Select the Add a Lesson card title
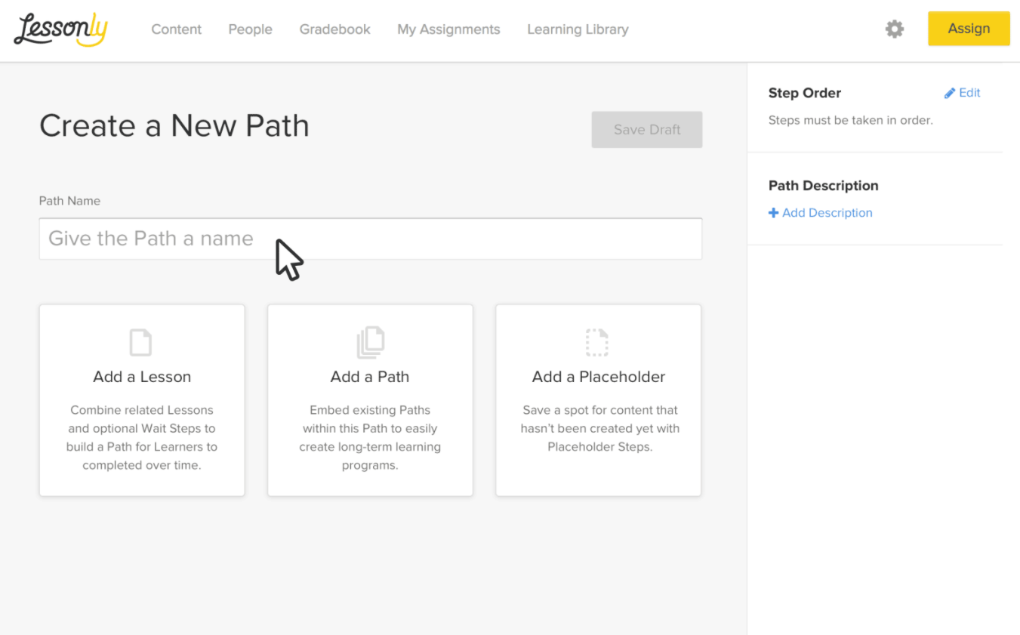Screen dimensions: 1020x635 tap(142, 377)
